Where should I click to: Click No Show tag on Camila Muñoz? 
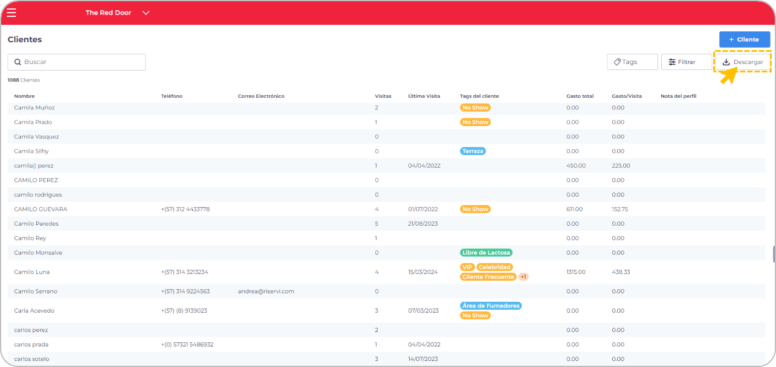pos(475,107)
